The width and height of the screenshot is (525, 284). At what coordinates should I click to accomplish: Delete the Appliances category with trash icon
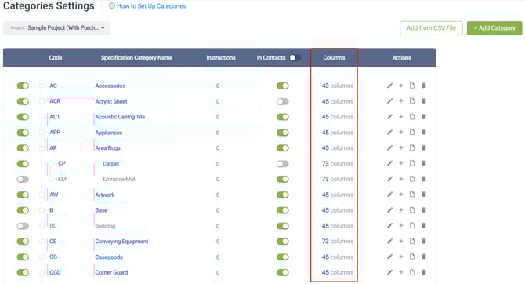coord(424,132)
